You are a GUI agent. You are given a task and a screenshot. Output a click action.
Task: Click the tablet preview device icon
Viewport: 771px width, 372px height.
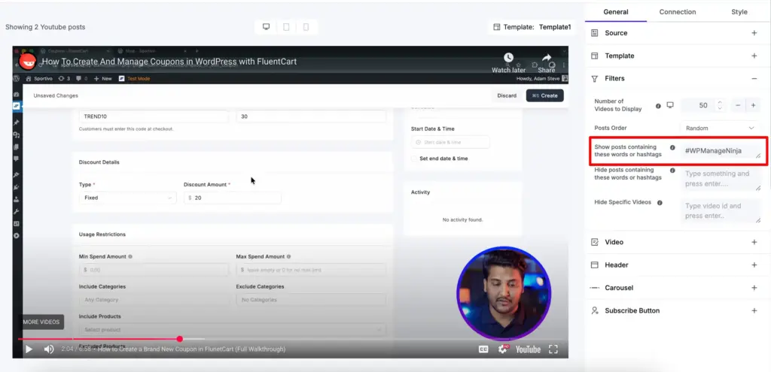coord(286,27)
